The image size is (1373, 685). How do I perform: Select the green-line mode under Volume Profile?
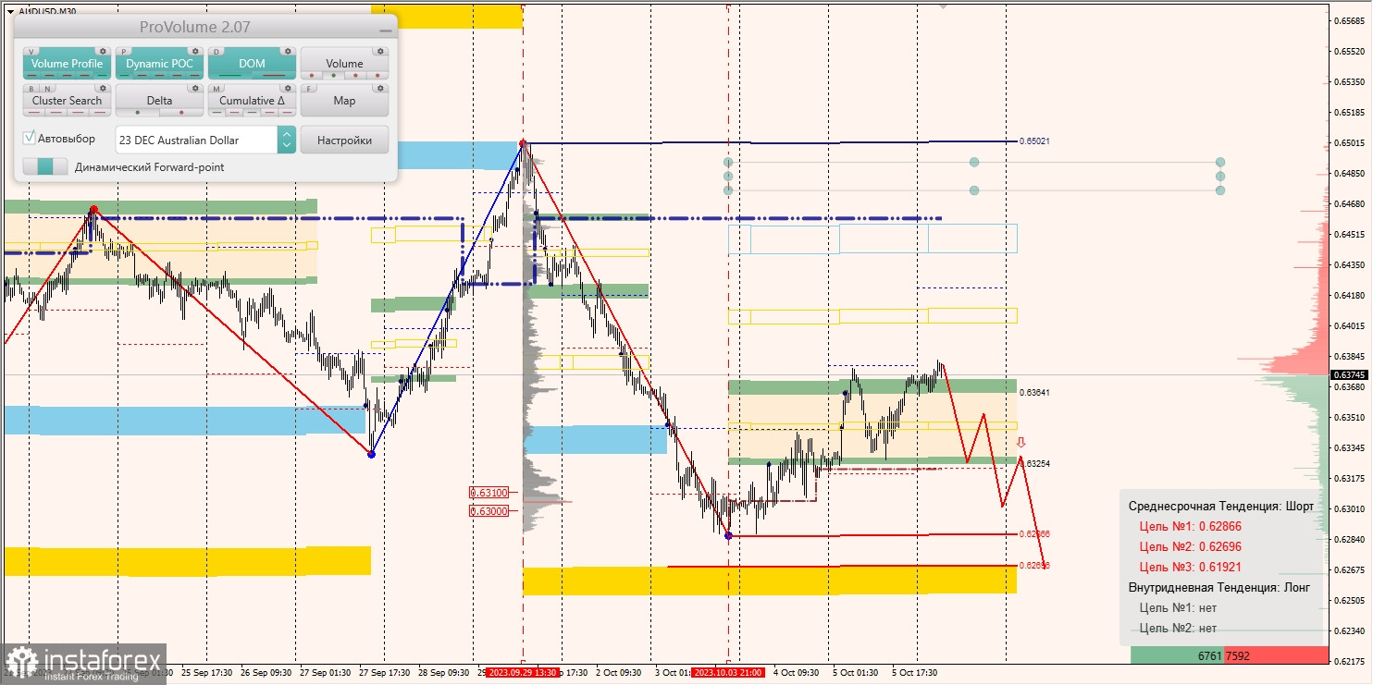[102, 75]
